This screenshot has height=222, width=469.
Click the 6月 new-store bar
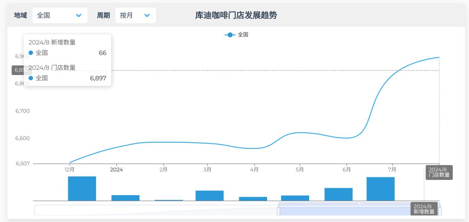[x=338, y=194]
